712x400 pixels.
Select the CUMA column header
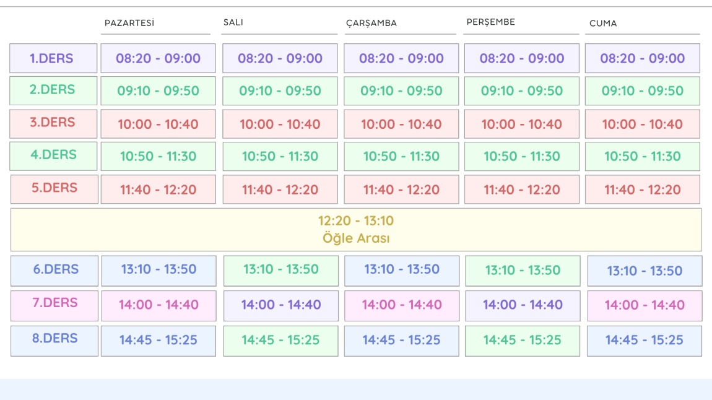(603, 24)
